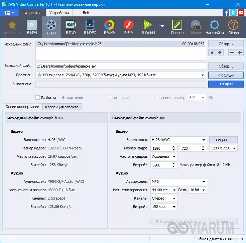Add source file with plus button
This screenshot has width=246, height=243.
[x=240, y=53]
